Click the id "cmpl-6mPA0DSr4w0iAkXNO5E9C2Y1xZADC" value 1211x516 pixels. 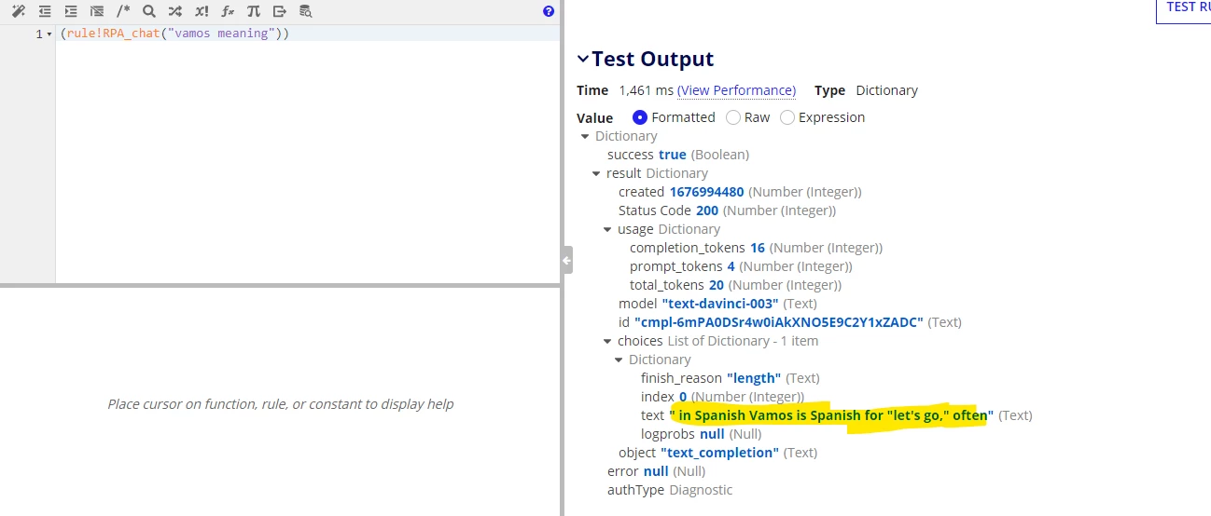point(778,322)
